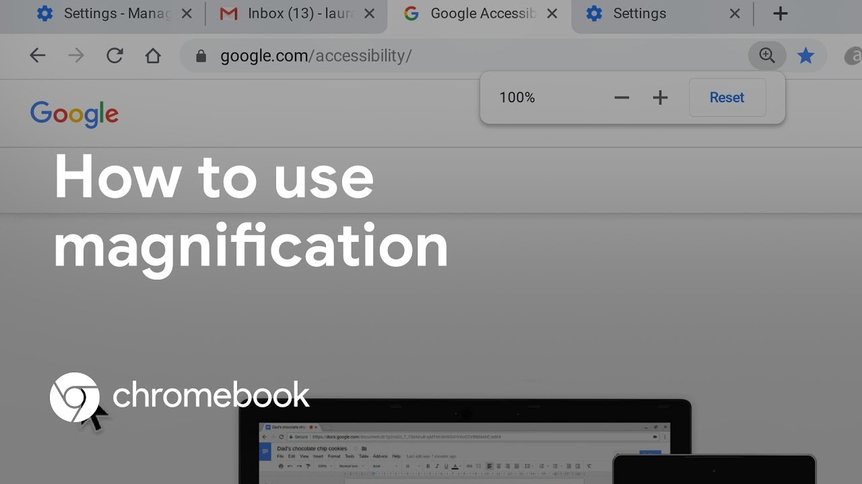The height and width of the screenshot is (484, 862).
Task: Click the gear icon on Settings - Manage tab
Action: point(44,13)
